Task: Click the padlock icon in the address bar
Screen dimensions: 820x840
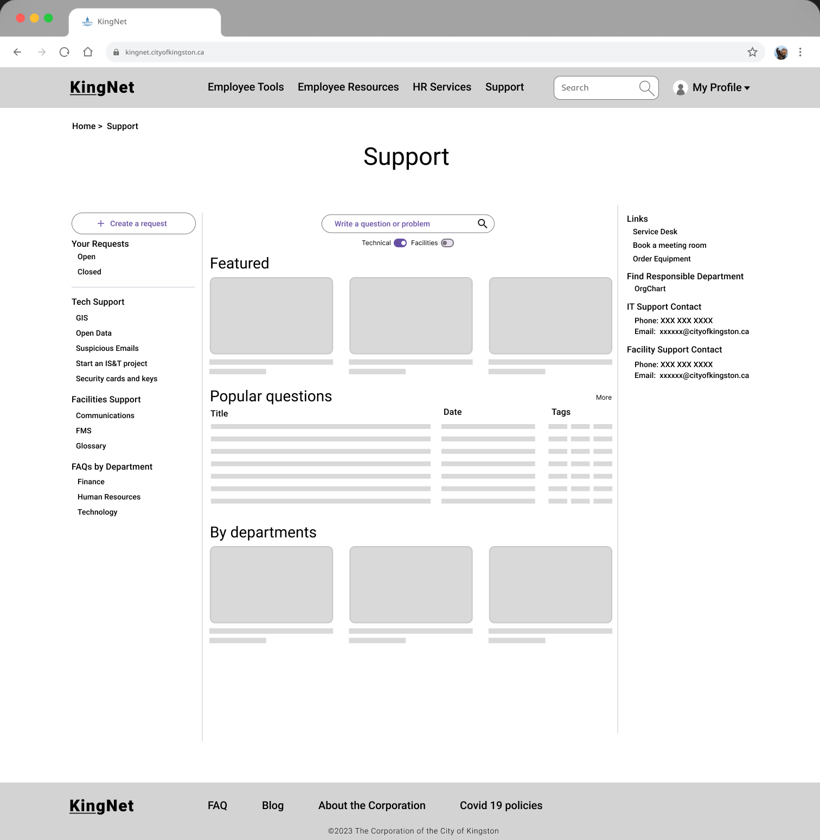Action: (x=117, y=52)
